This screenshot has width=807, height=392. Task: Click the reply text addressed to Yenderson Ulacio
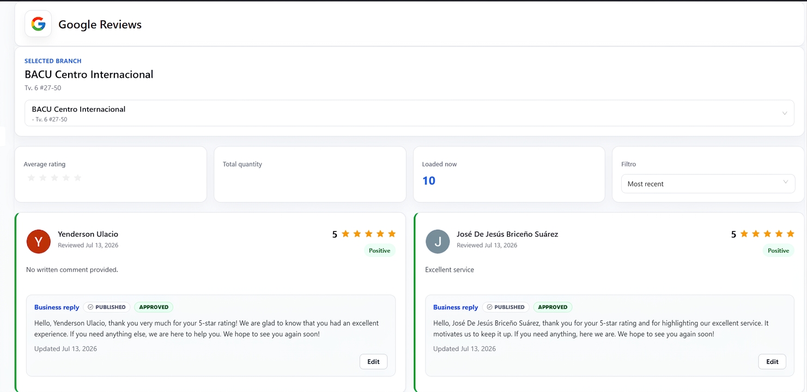click(x=207, y=328)
